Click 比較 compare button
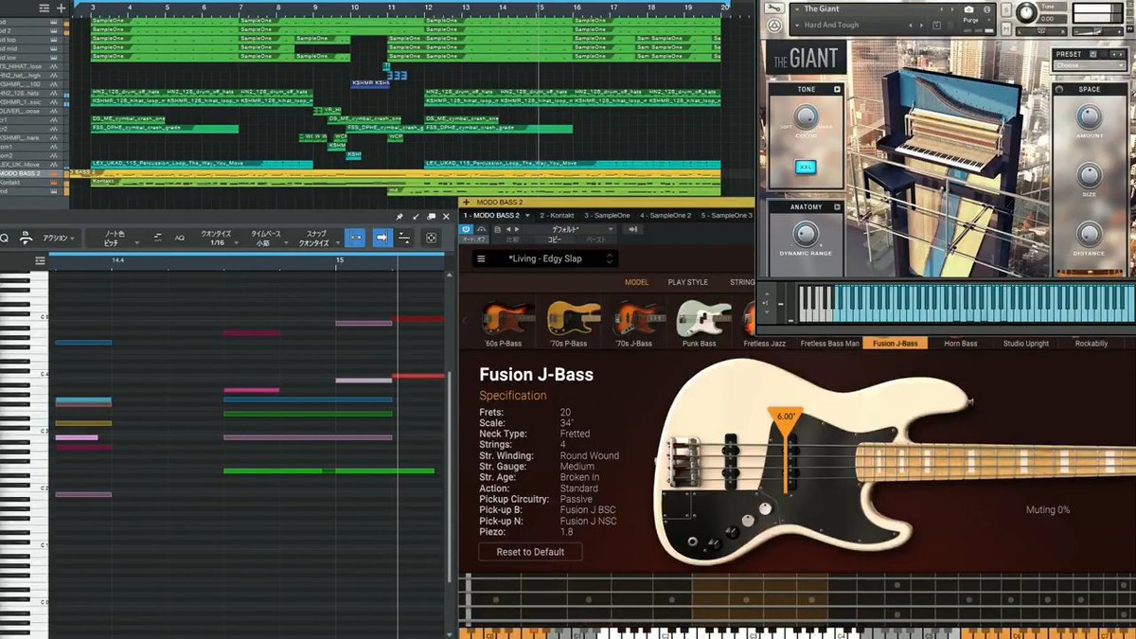 513,240
